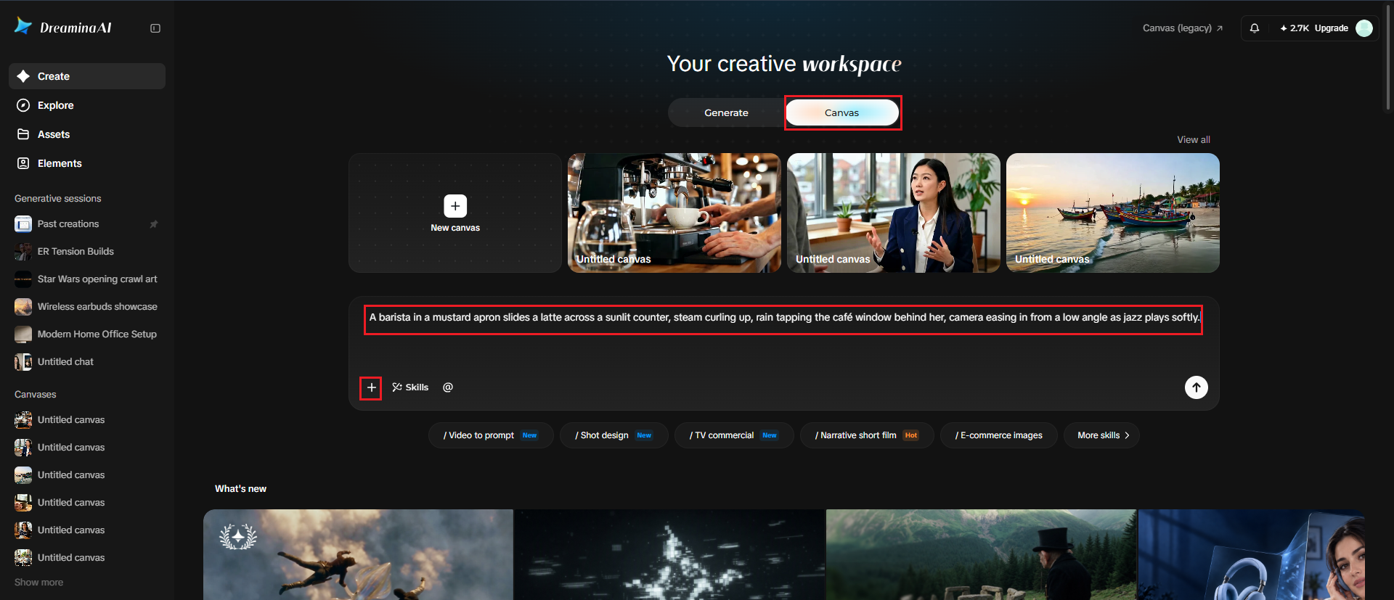This screenshot has height=600, width=1394.
Task: Open Star Wars opening crawl art session
Action: (x=87, y=279)
